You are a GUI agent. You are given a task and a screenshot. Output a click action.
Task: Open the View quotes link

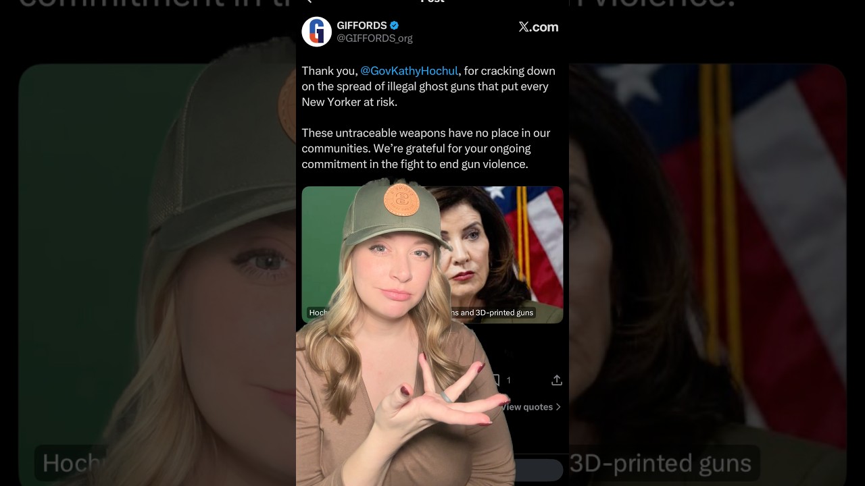pos(532,407)
